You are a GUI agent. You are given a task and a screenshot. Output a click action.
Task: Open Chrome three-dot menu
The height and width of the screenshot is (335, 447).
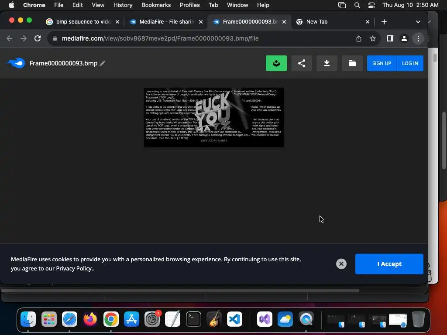pos(418,38)
